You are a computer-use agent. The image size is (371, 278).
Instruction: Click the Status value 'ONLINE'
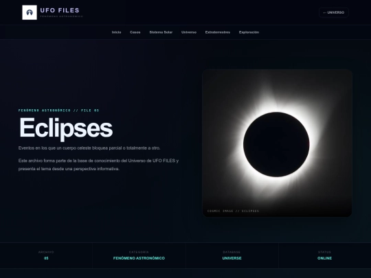(x=324, y=258)
